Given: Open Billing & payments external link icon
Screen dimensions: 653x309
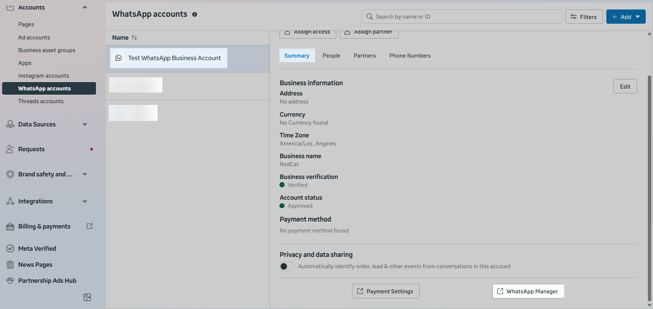Looking at the screenshot, I should pyautogui.click(x=89, y=226).
